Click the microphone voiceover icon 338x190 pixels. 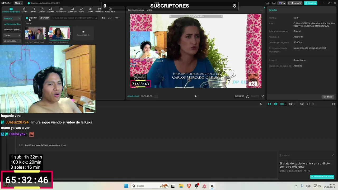[x=261, y=104]
